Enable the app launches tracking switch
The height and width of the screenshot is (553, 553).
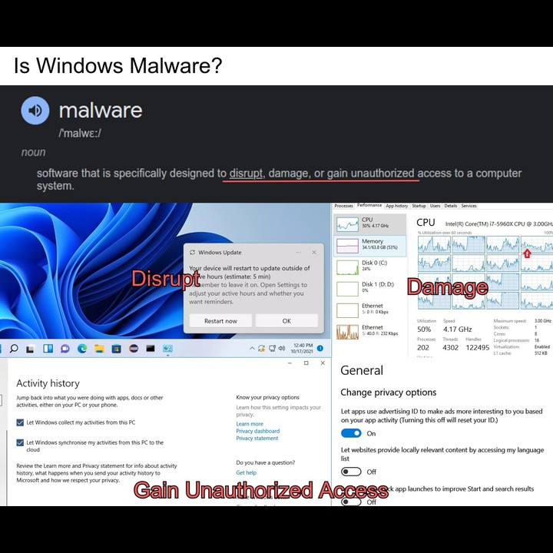click(351, 502)
